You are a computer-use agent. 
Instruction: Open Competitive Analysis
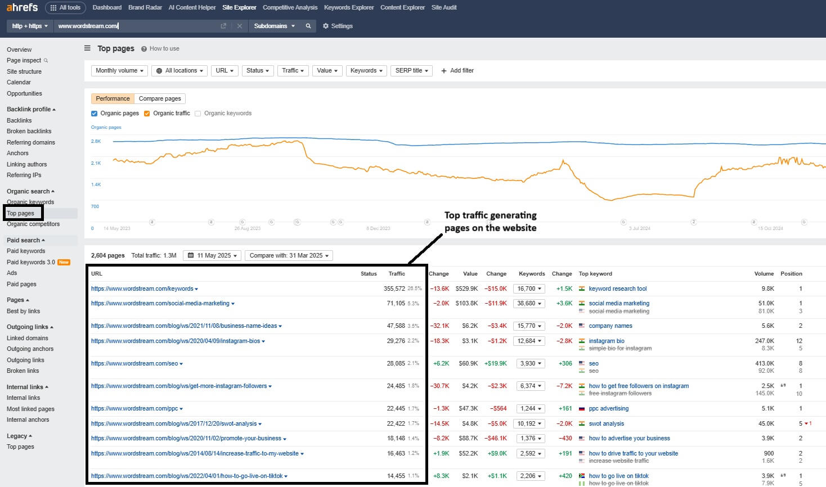pyautogui.click(x=290, y=7)
